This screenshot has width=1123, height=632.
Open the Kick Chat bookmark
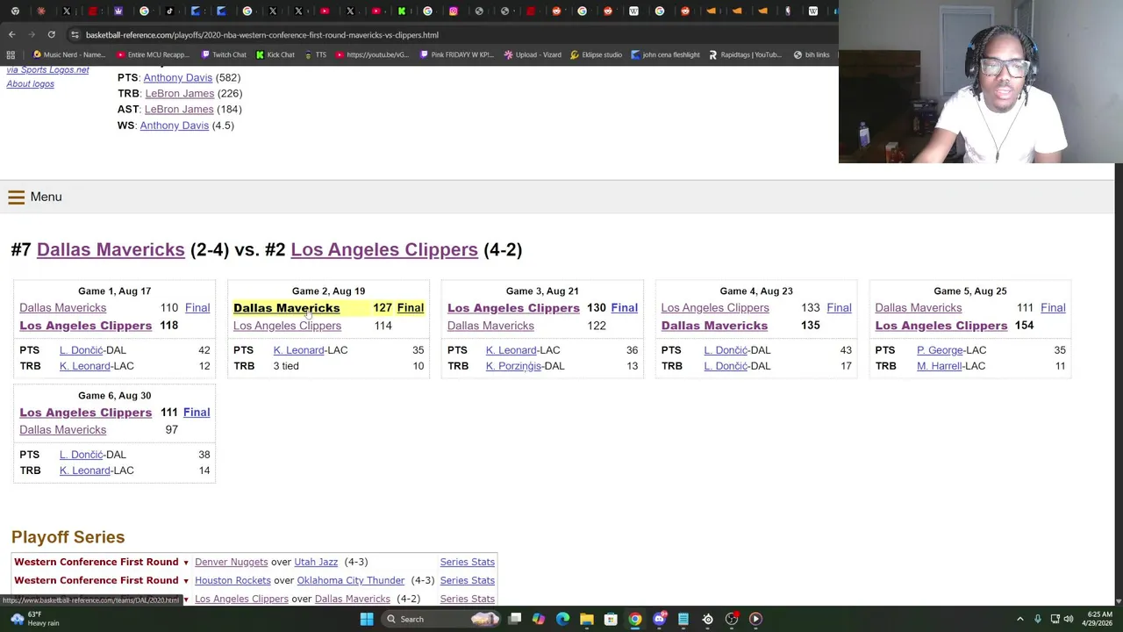click(275, 54)
